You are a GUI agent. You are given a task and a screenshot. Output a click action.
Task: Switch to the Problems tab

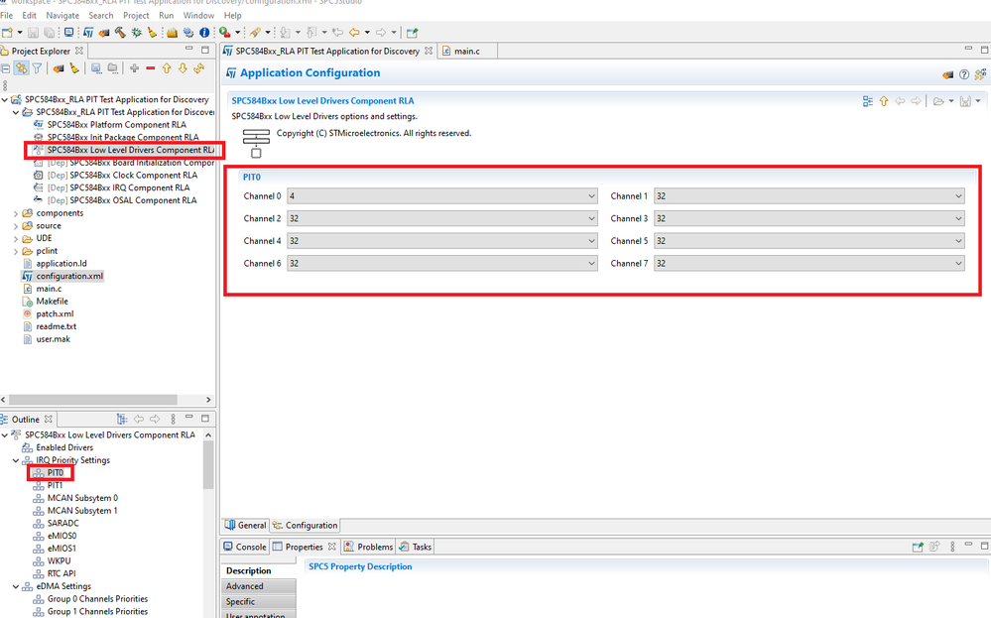coord(368,548)
